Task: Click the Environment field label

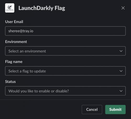Action: point(16,42)
